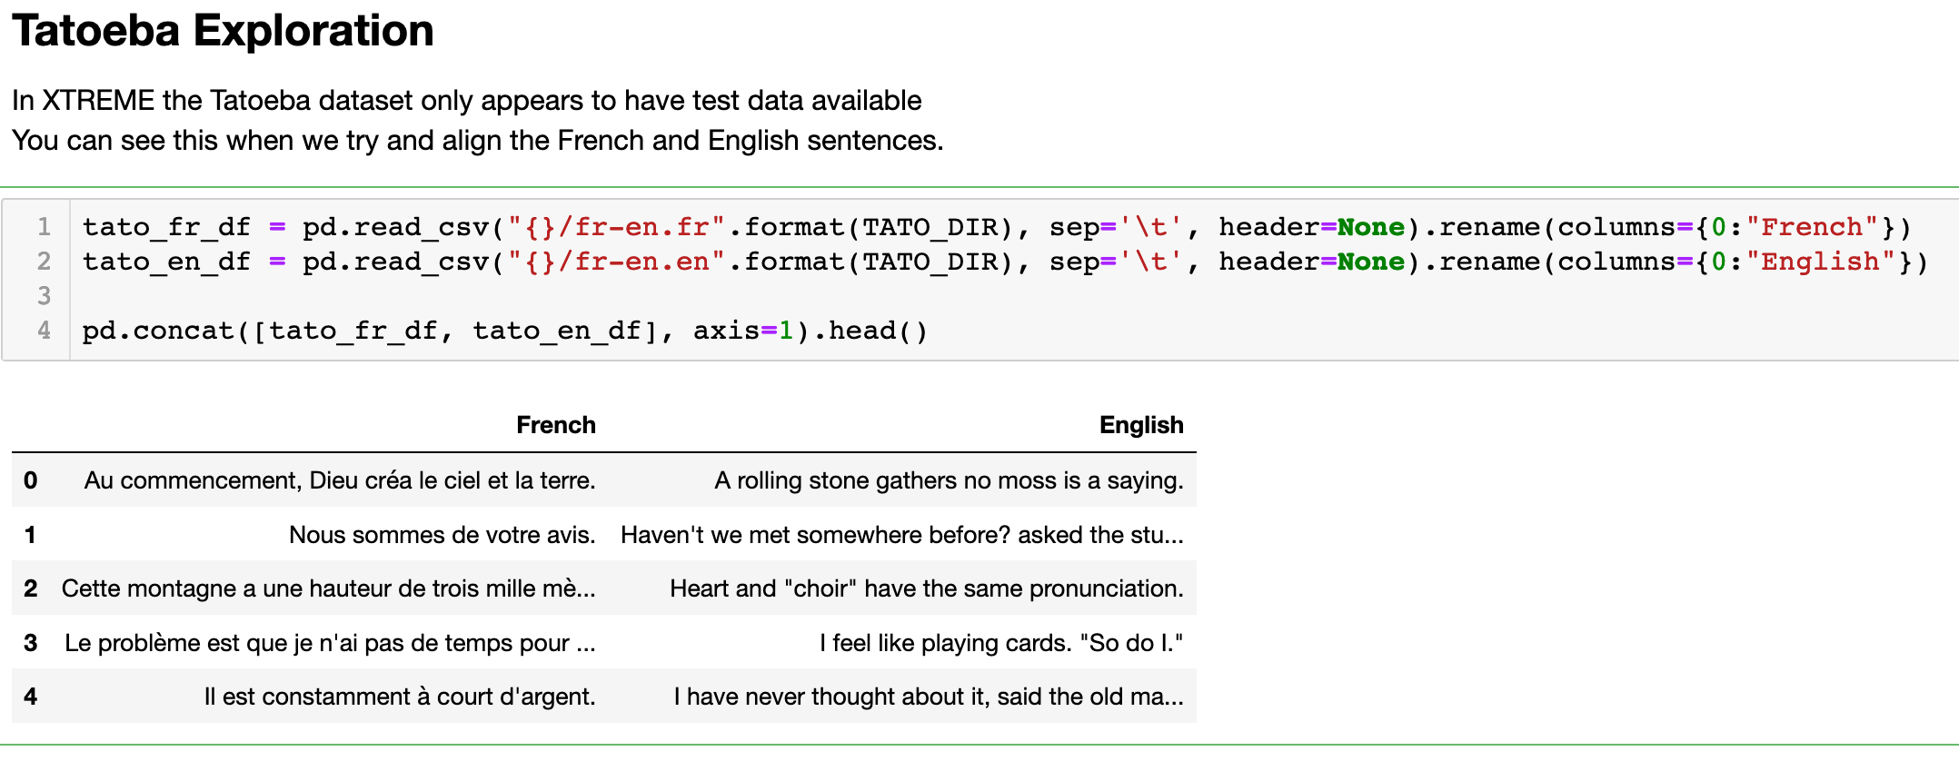Click the sentence starting "In XTREME the Tatoeba"

click(x=466, y=101)
